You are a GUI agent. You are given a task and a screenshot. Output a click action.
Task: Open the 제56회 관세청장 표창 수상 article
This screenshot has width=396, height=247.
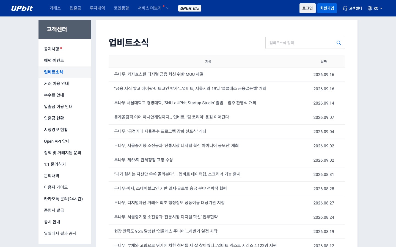pos(144,160)
